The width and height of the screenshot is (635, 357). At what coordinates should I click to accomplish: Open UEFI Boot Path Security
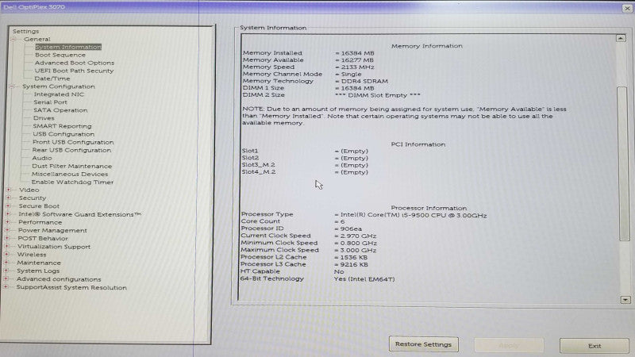(74, 71)
